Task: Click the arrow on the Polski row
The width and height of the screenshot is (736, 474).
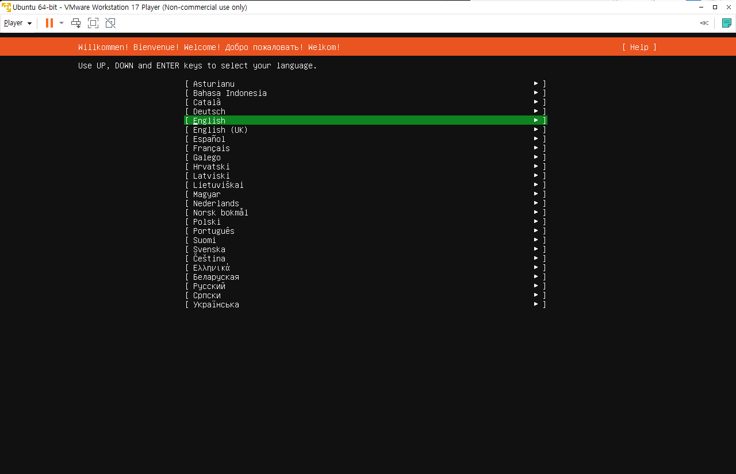Action: click(536, 222)
